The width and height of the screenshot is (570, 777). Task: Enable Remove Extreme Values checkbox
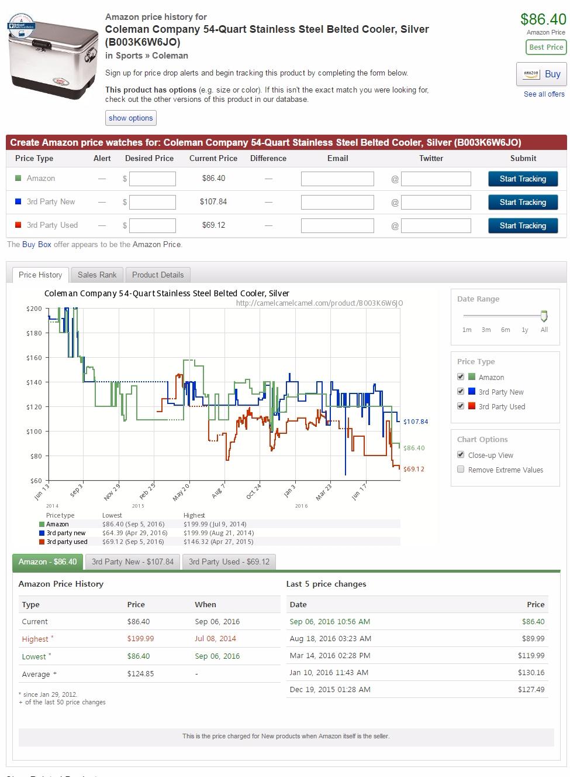click(x=461, y=469)
